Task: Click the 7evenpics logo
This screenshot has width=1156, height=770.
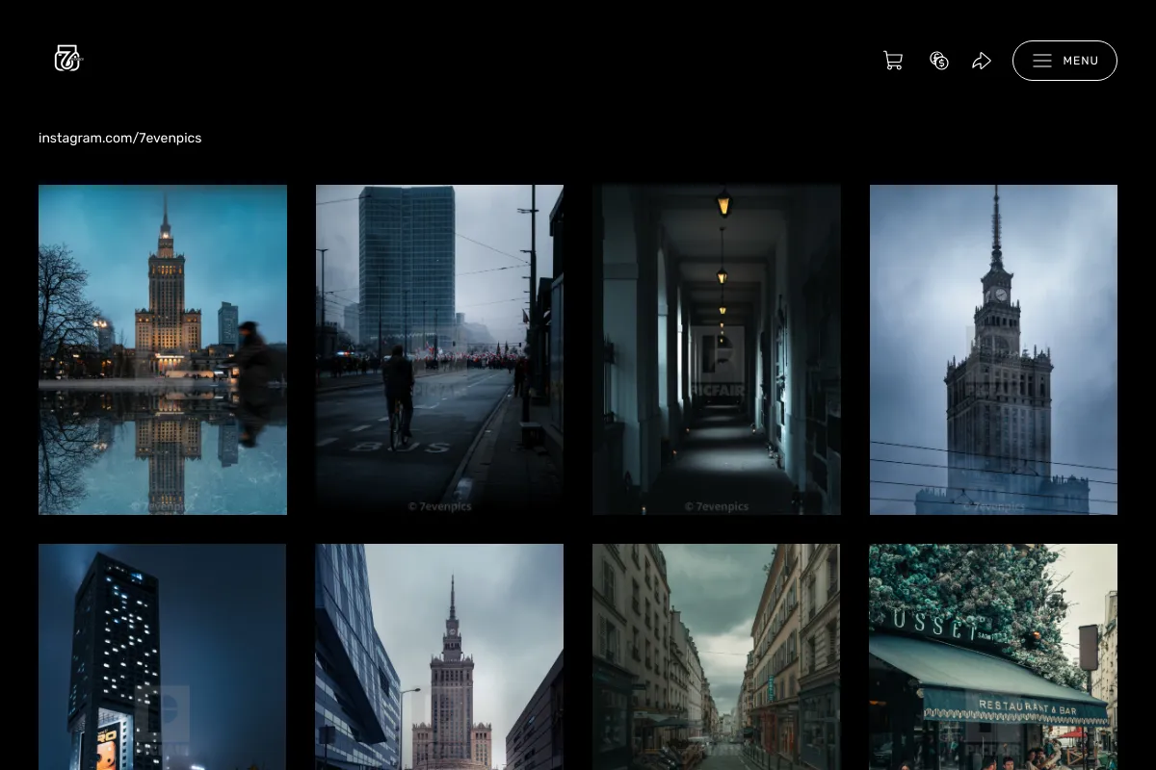Action: [68, 59]
